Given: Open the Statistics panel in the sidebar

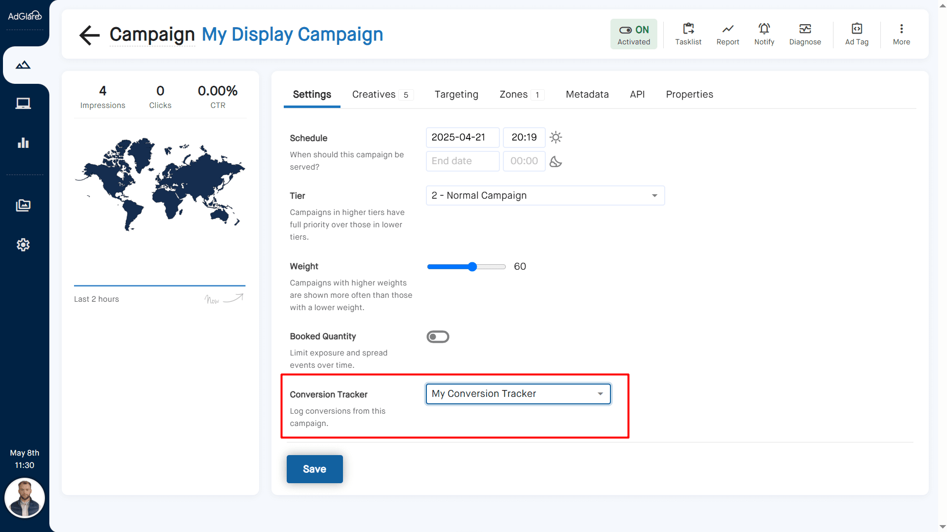Looking at the screenshot, I should pos(23,143).
